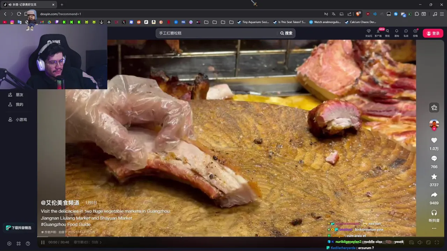Open the settings gear at sidebar bottom
The width and height of the screenshot is (447, 251).
point(9,244)
